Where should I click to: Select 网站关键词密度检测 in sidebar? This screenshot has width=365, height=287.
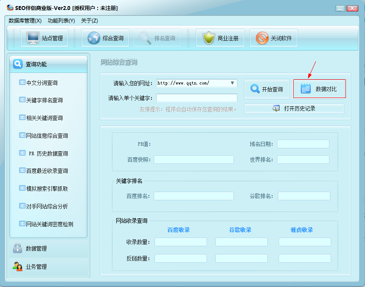pos(49,224)
